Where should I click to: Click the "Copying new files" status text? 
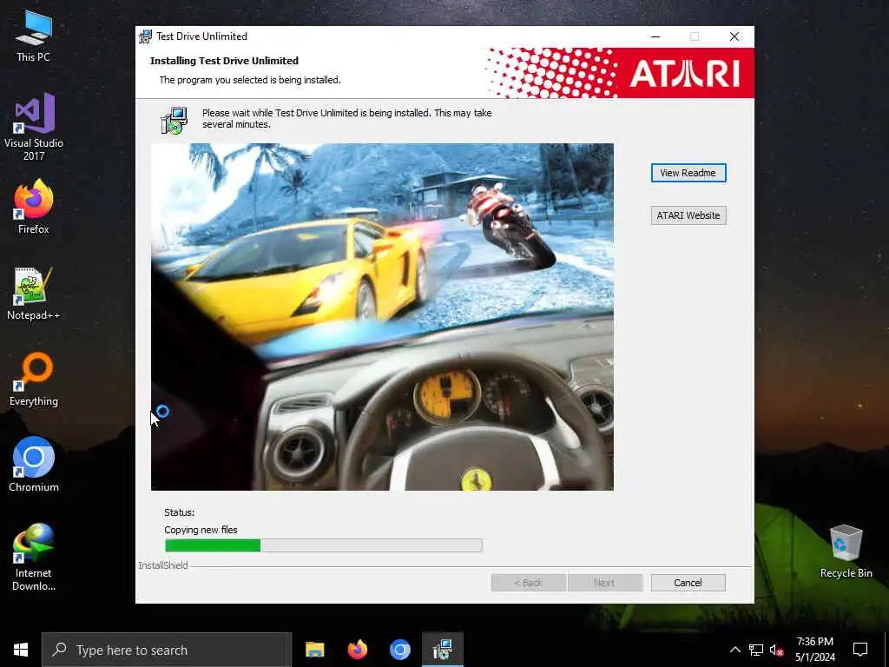tap(201, 530)
